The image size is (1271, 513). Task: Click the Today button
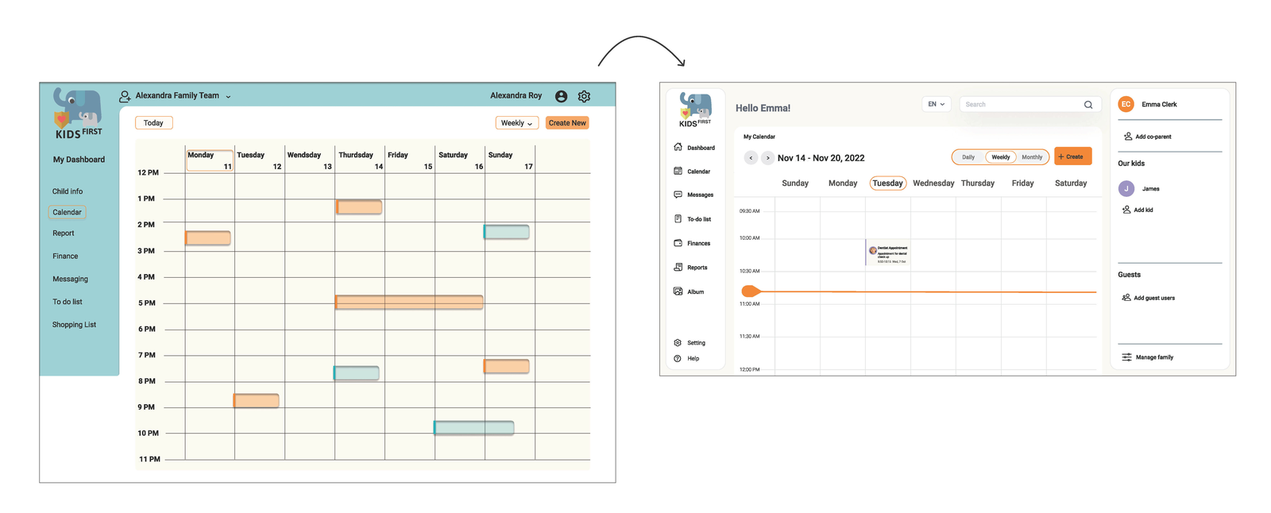tap(154, 123)
